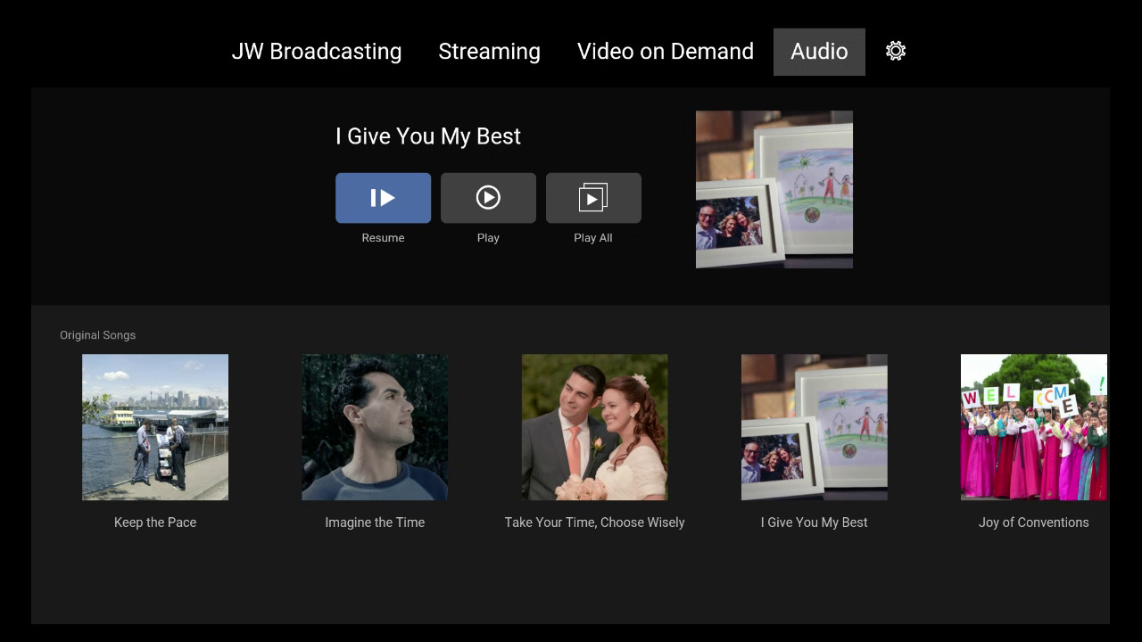Click the Play circle icon button
Viewport: 1142px width, 642px height.
point(488,198)
